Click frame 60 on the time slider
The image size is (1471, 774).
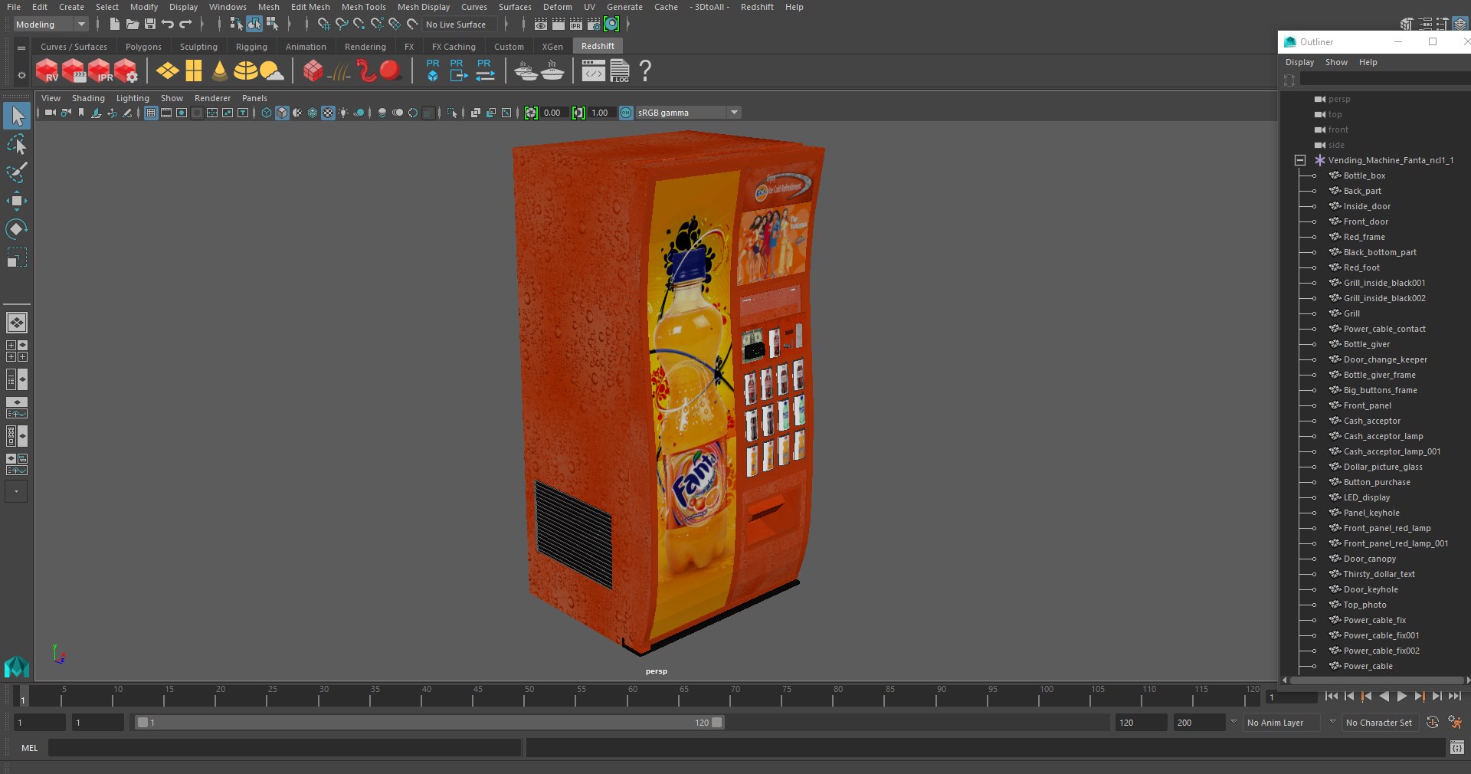[x=633, y=696]
